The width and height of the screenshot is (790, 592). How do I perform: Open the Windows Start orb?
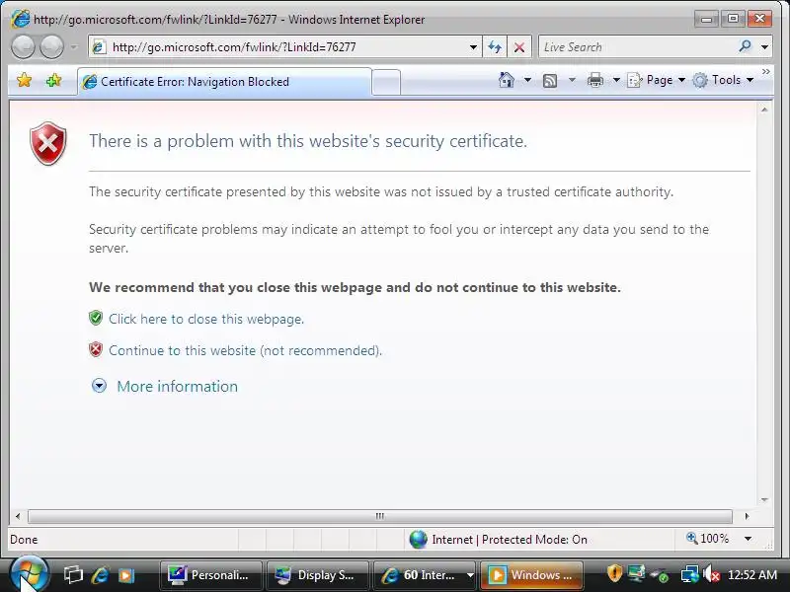(30, 574)
